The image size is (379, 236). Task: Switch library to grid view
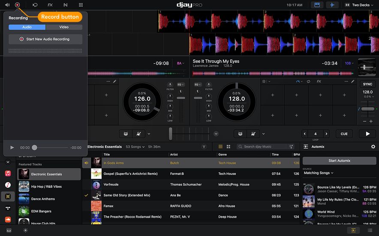(229, 147)
